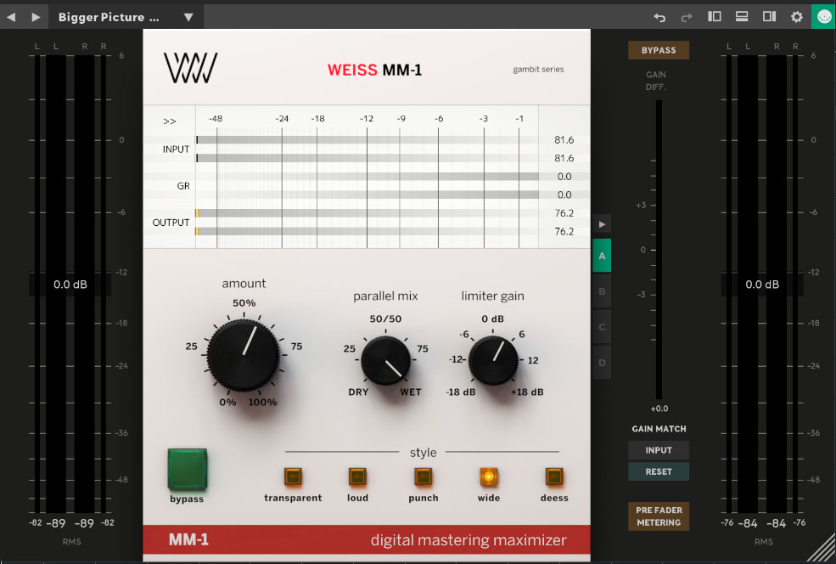
Task: Click the gain match RESET button
Action: [659, 471]
